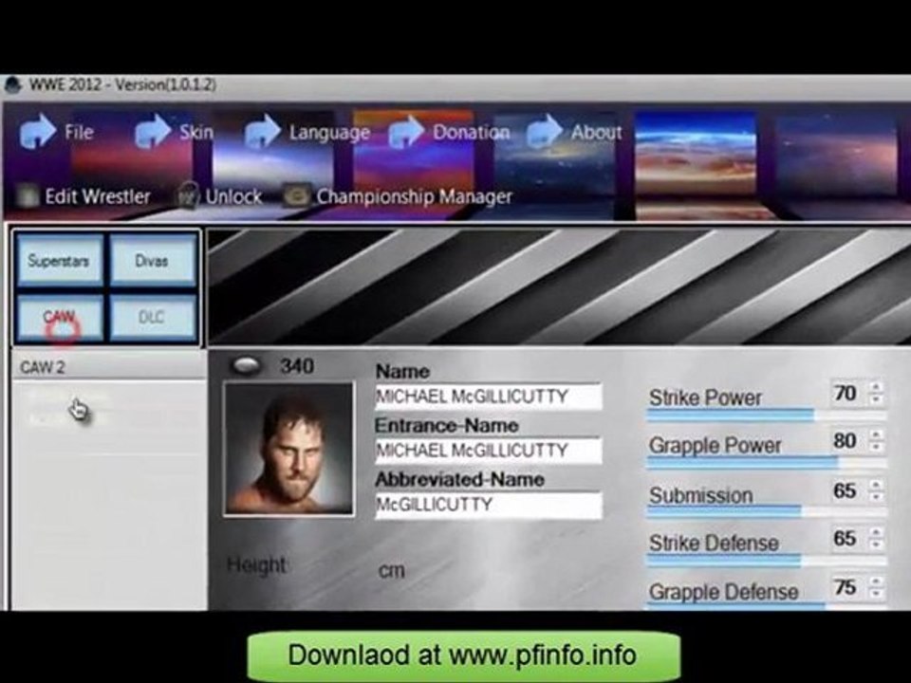
Task: Open the File menu
Action: [79, 132]
